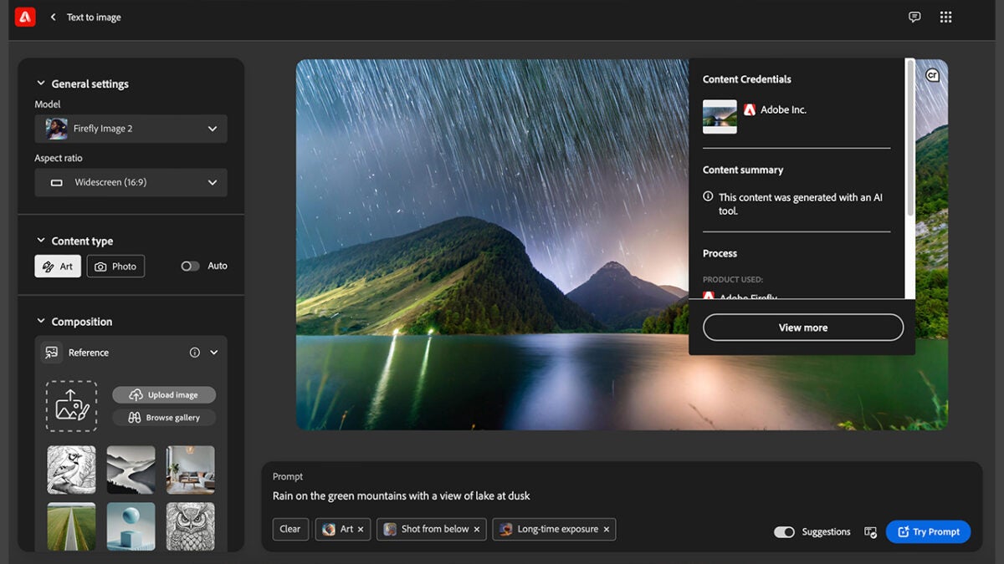Select the Photo content type
The height and width of the screenshot is (564, 1004).
point(115,266)
